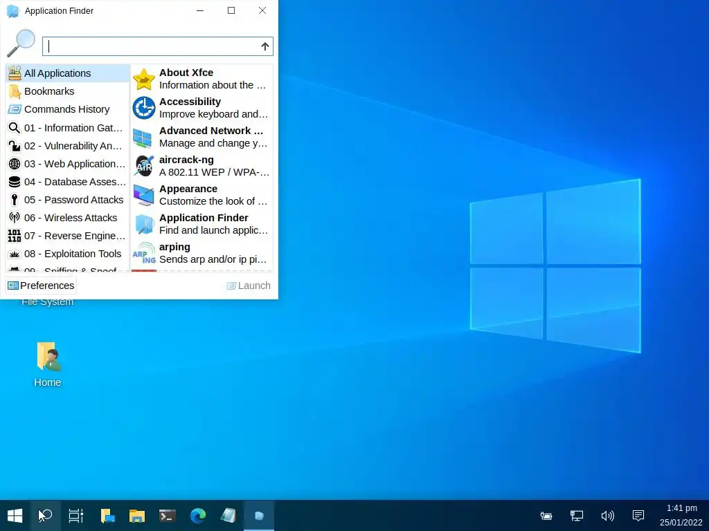Click in the application search input field
This screenshot has height=531, width=709.
pyautogui.click(x=158, y=46)
